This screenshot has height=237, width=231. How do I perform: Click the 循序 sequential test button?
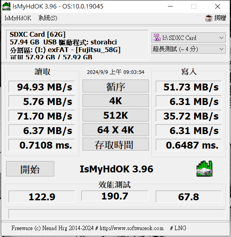point(116,86)
